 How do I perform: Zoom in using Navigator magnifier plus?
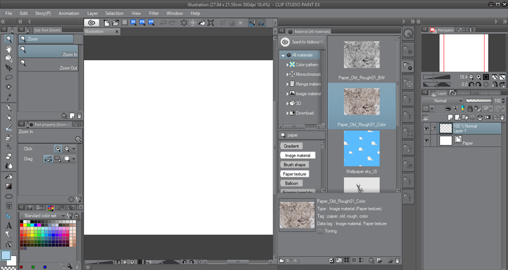478,77
